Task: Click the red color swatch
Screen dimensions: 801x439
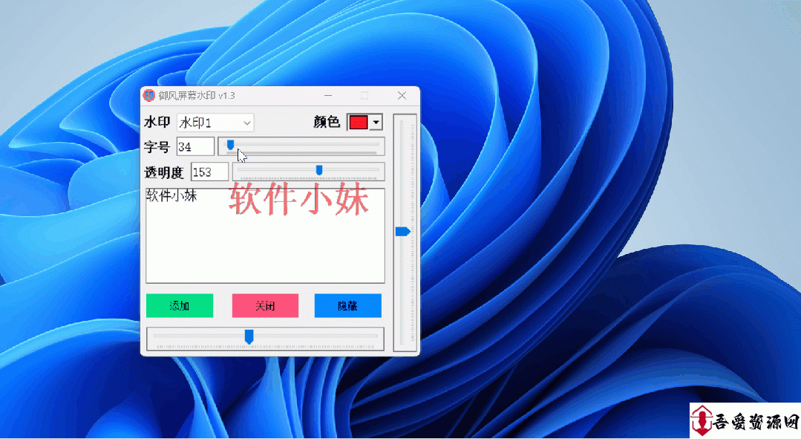Action: pyautogui.click(x=359, y=122)
